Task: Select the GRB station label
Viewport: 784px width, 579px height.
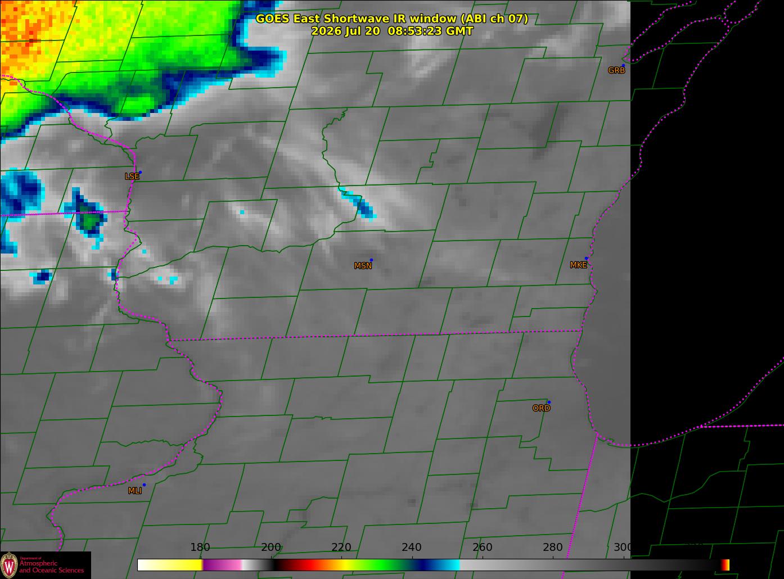Action: coord(616,70)
